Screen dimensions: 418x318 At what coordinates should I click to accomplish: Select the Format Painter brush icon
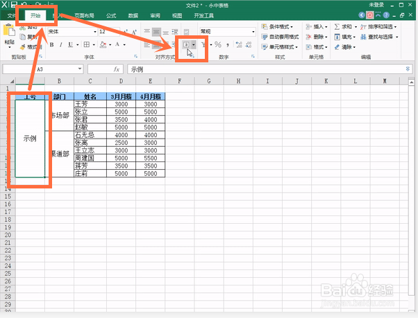click(x=23, y=47)
